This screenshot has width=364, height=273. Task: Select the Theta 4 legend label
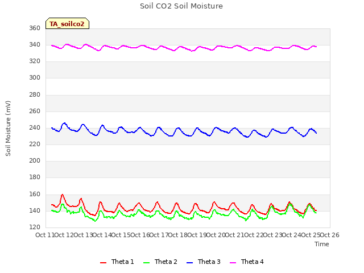point(252,262)
